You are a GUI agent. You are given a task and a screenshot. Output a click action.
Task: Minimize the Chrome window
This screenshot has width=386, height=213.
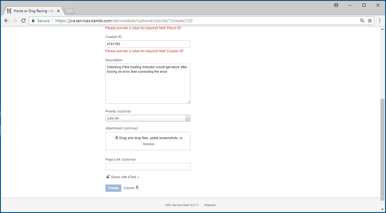point(350,5)
